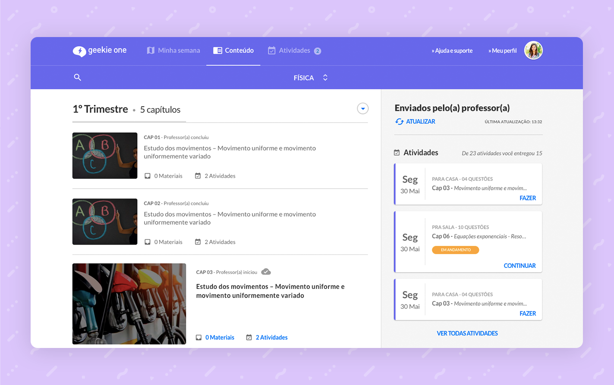Screen dimensions: 614x385
Task: Open VER TODAS ATIVIDADES link
Action: 467,333
